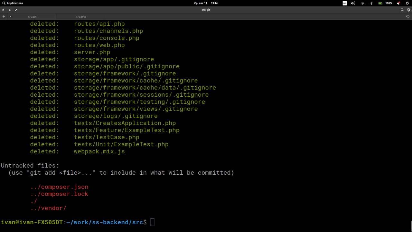Click storage/logs/.gitignore path
This screenshot has width=412, height=232.
[116, 116]
